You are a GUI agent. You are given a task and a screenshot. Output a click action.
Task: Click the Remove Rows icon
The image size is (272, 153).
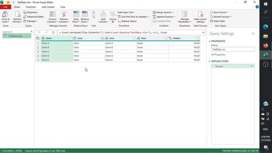(85, 14)
